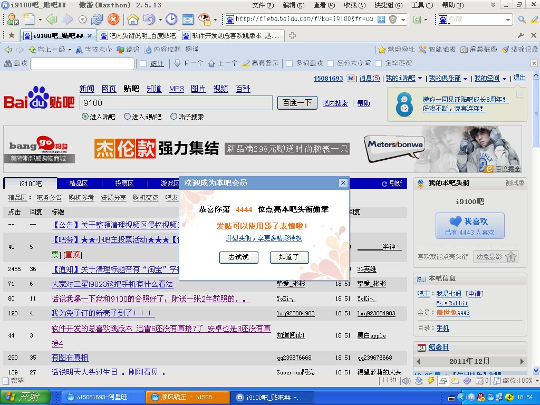540x405 pixels.
Task: Go to previous month in calendar
Action: [x=418, y=361]
